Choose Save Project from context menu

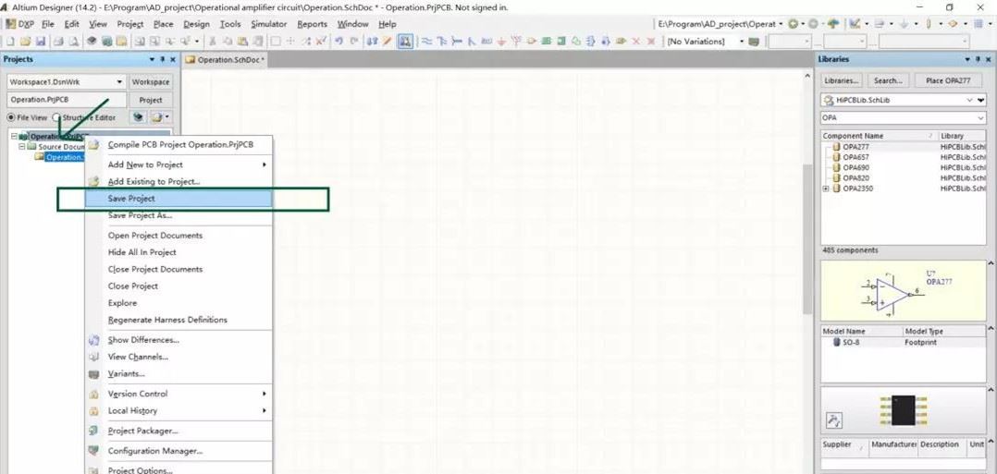click(131, 199)
